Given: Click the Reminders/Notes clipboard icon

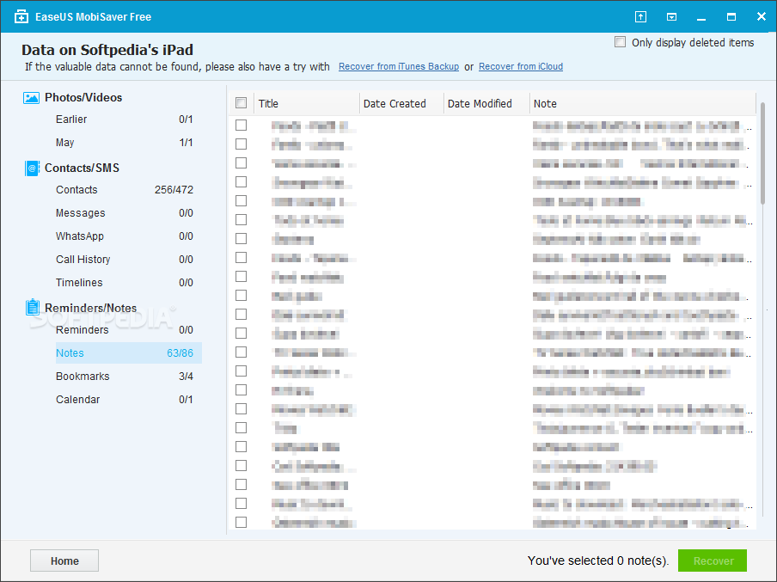Looking at the screenshot, I should click(x=32, y=308).
